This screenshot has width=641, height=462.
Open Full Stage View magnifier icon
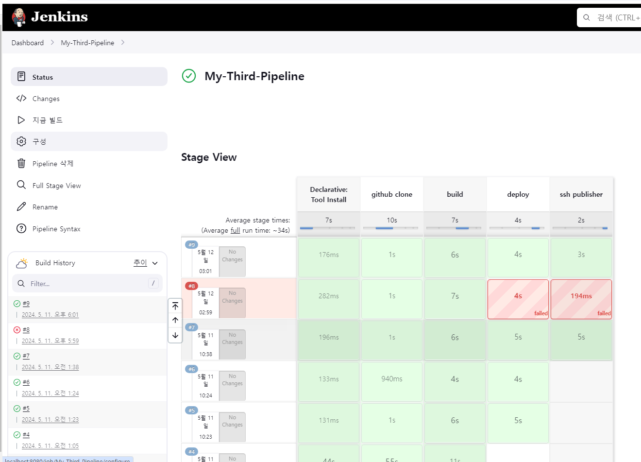[x=21, y=185]
